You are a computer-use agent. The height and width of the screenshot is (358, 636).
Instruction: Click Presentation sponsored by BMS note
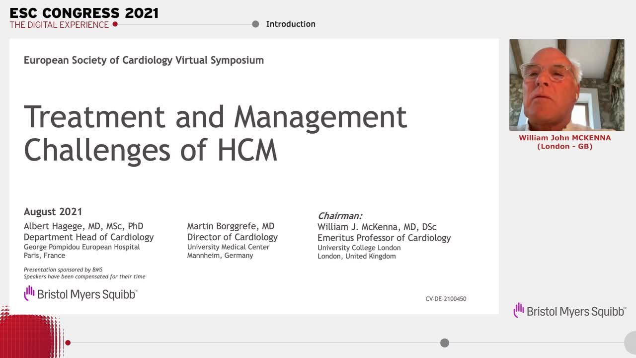tap(63, 270)
